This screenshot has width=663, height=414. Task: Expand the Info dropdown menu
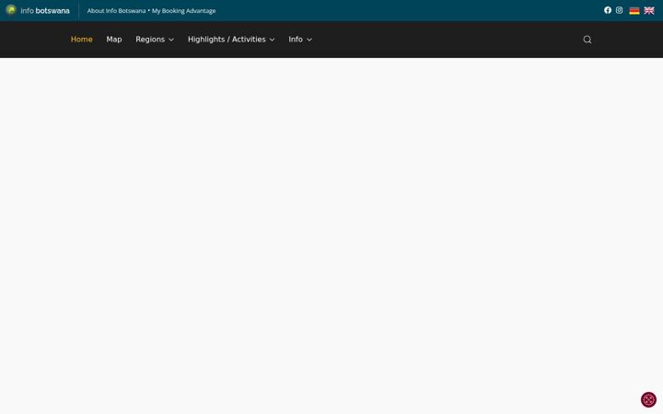300,40
